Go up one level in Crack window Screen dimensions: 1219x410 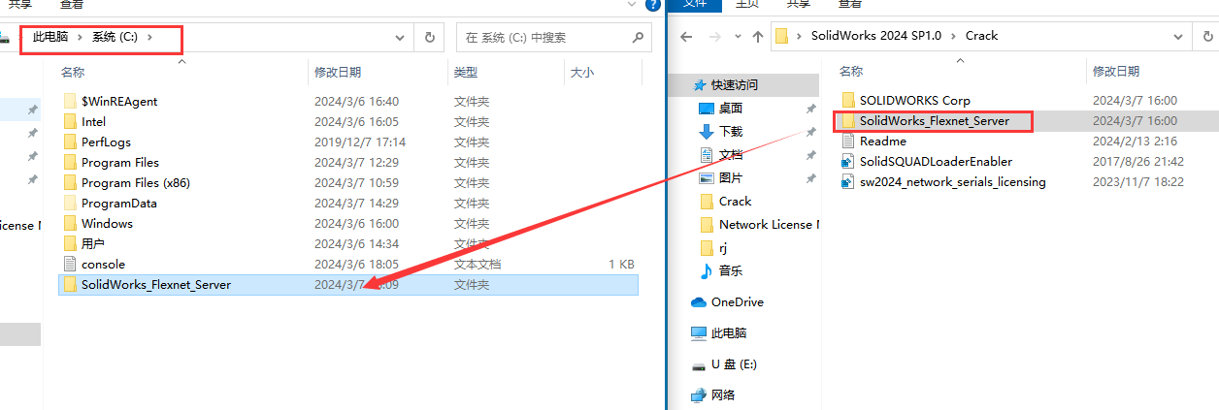(x=758, y=36)
